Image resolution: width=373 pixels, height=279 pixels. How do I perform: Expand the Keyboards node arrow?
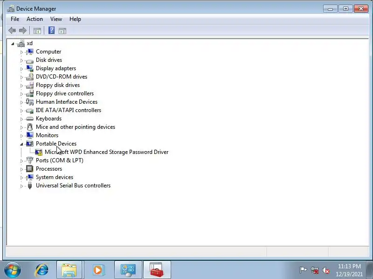click(x=21, y=119)
